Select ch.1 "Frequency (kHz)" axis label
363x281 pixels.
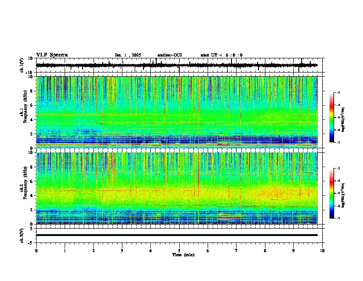pos(25,107)
